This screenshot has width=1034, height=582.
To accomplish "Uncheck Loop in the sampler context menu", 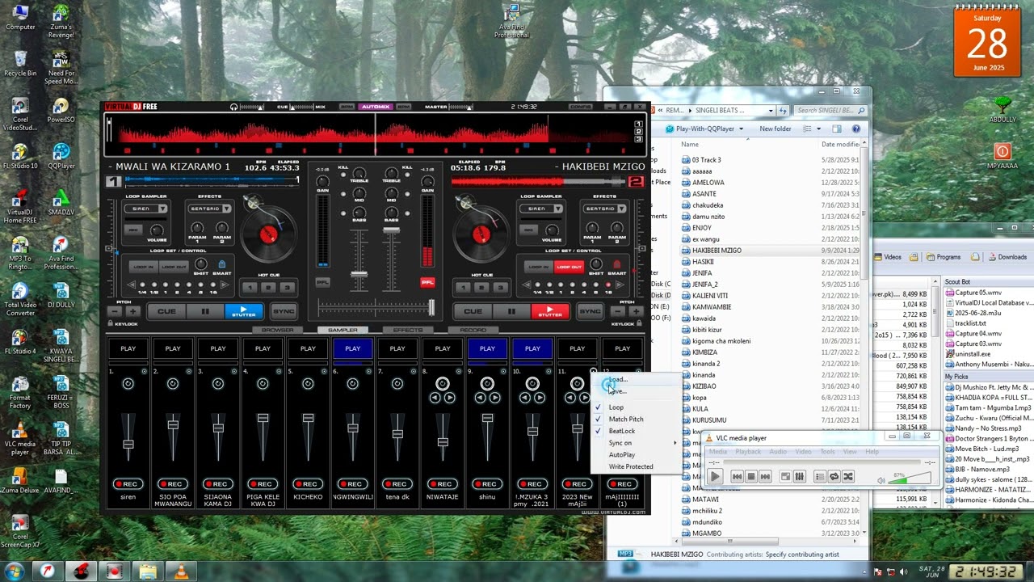I will point(616,407).
